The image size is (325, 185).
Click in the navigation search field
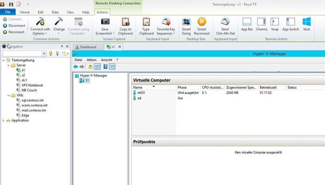pyautogui.click(x=22, y=54)
